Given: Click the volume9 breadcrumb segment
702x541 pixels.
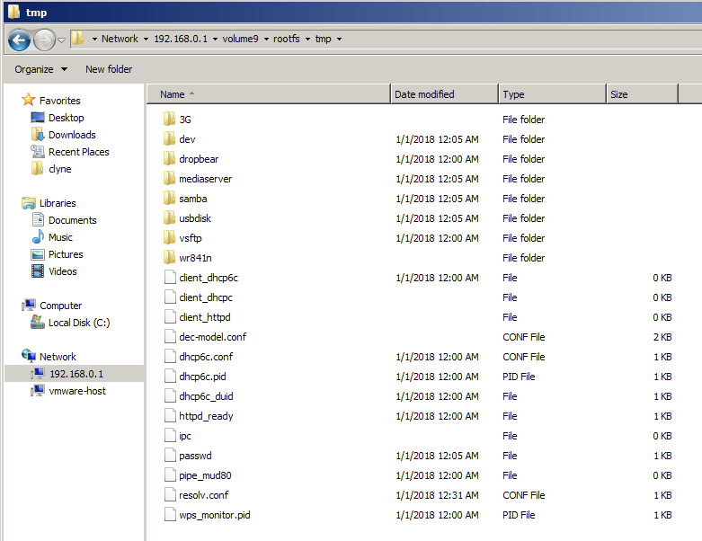Looking at the screenshot, I should [x=240, y=39].
